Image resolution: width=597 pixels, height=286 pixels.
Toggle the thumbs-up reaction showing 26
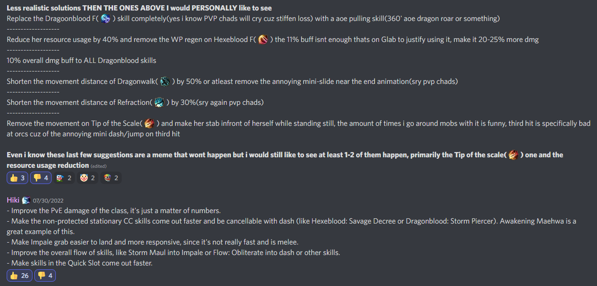click(x=20, y=276)
